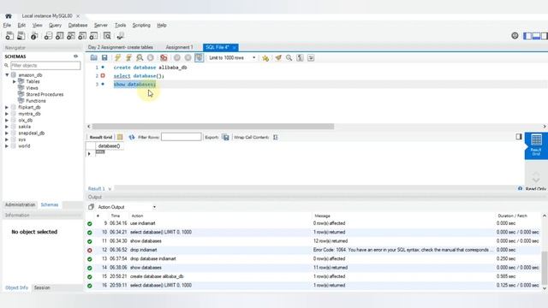The width and height of the screenshot is (548, 308).
Task: Create a new SQL tab icon
Action: coord(9,36)
